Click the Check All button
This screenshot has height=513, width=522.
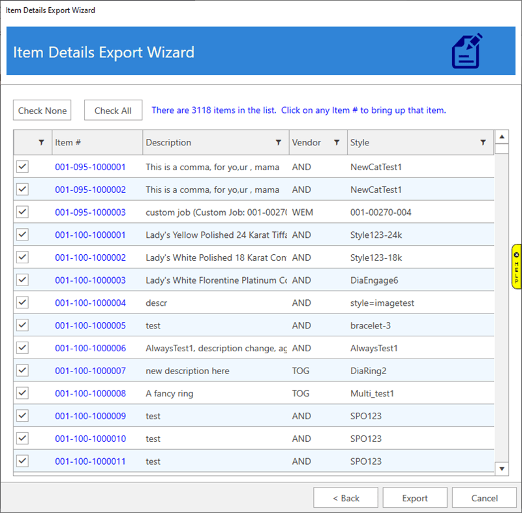113,110
